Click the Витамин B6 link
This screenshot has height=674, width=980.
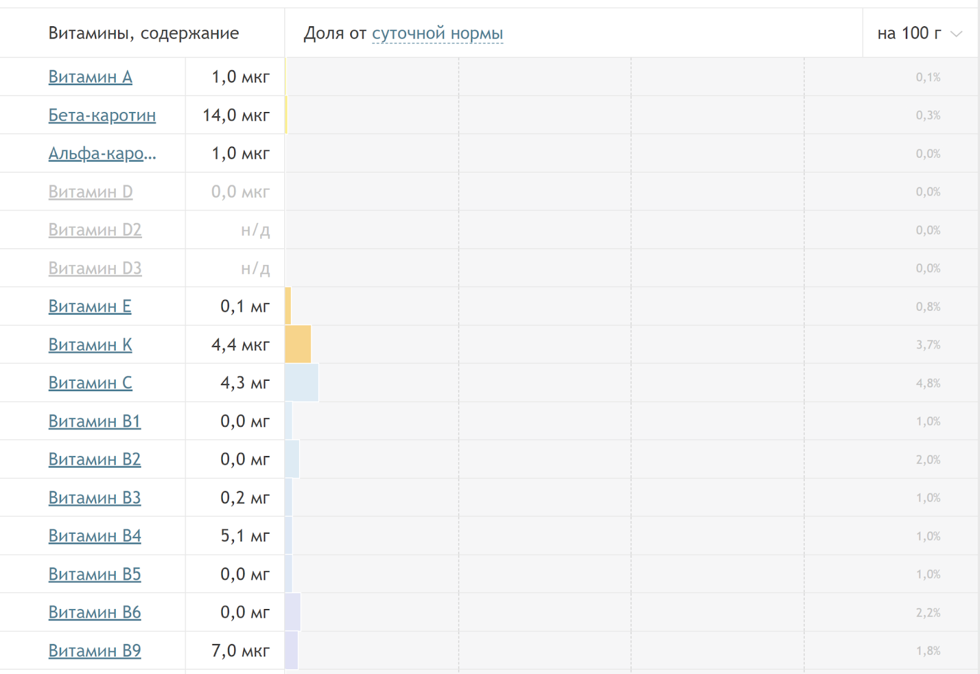94,613
